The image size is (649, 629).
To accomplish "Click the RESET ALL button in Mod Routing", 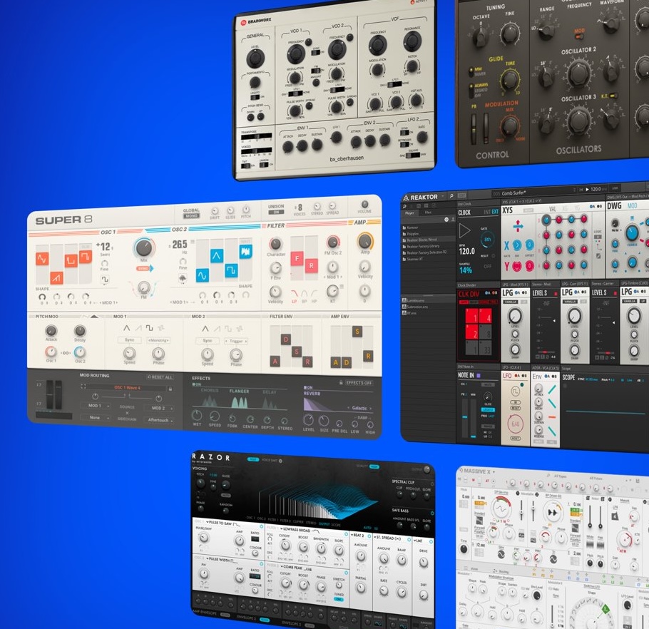I will tap(160, 377).
